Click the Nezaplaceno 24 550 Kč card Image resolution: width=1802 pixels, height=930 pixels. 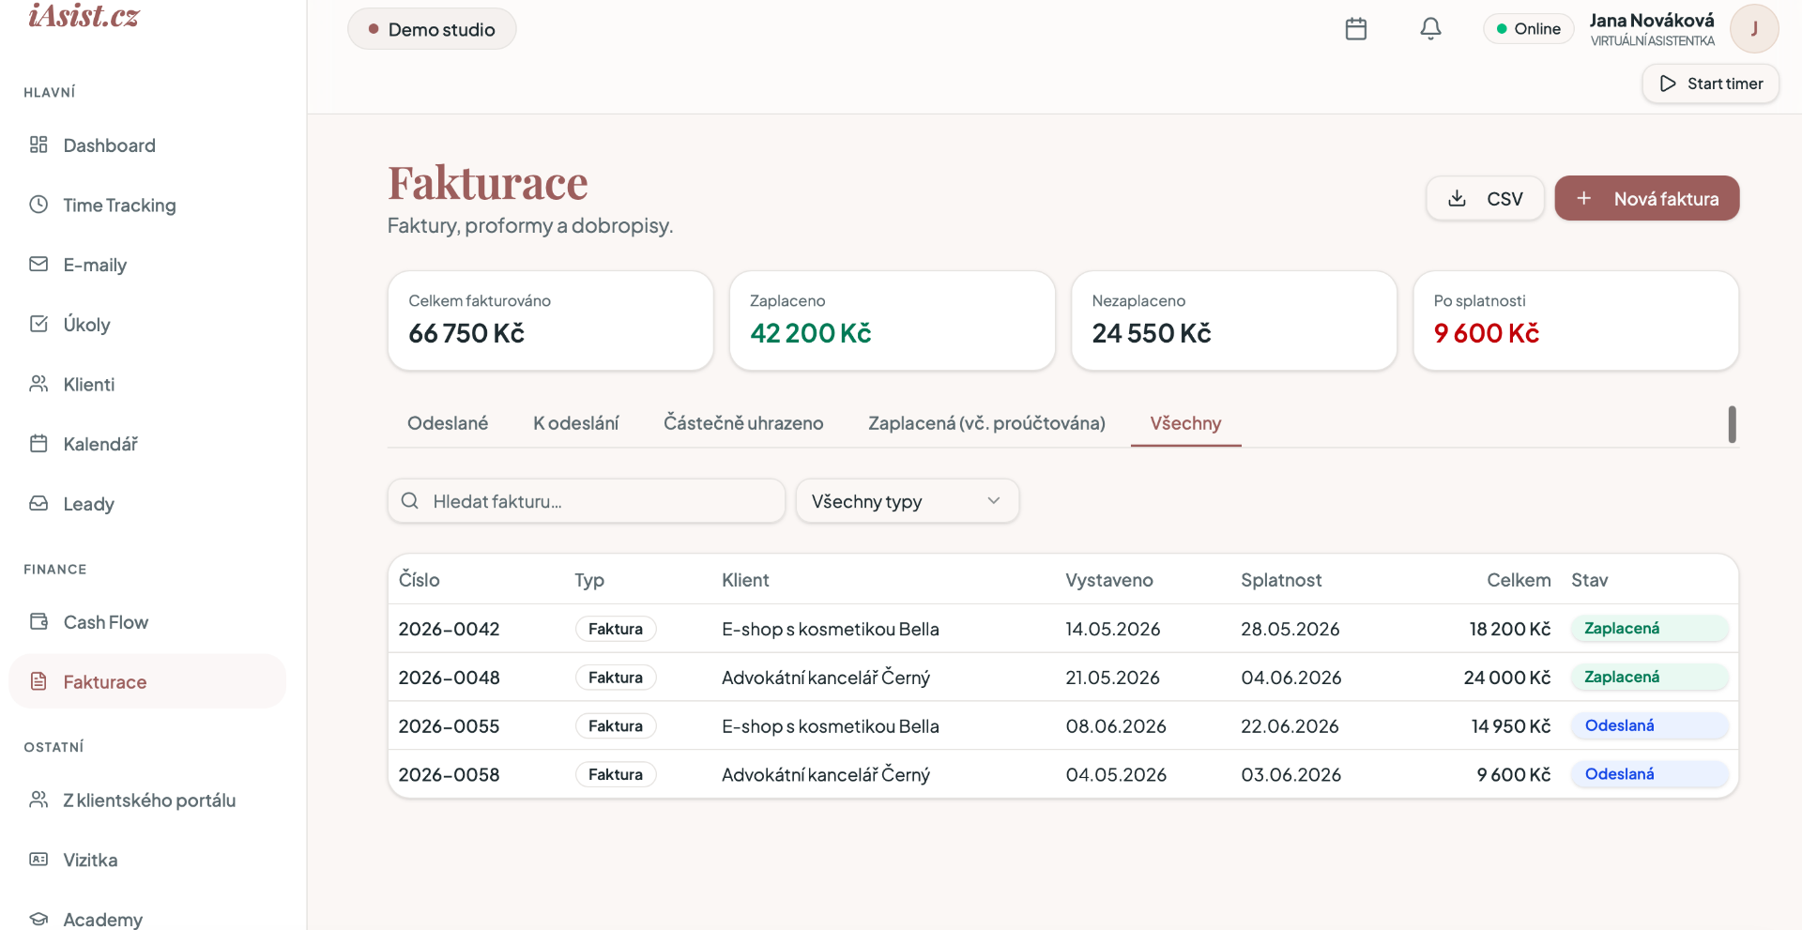point(1234,320)
